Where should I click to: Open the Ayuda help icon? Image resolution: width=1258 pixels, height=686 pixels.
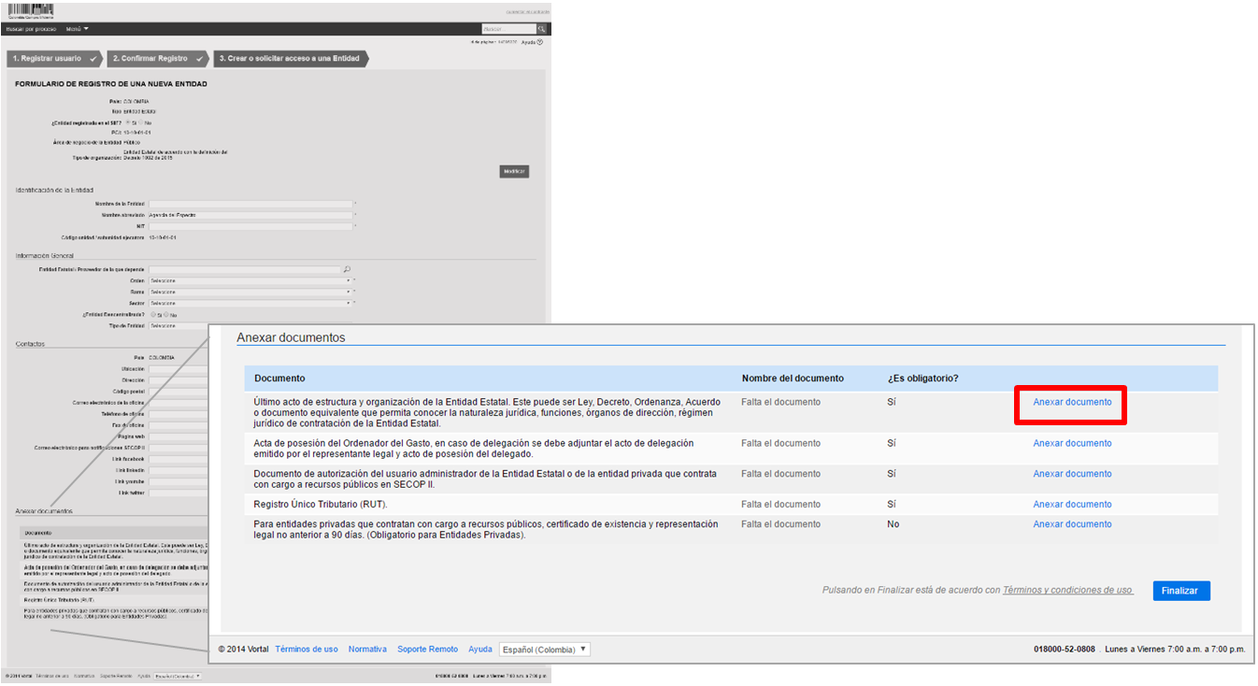click(x=540, y=42)
